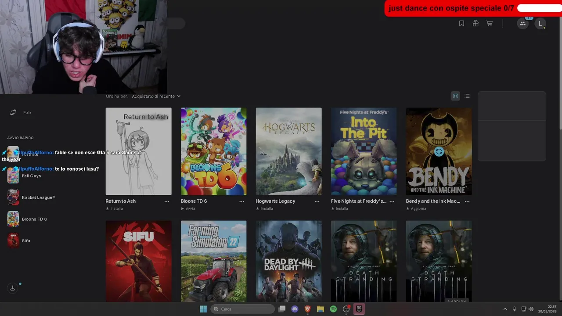Open the gift box icon
The width and height of the screenshot is (562, 316).
(x=476, y=24)
